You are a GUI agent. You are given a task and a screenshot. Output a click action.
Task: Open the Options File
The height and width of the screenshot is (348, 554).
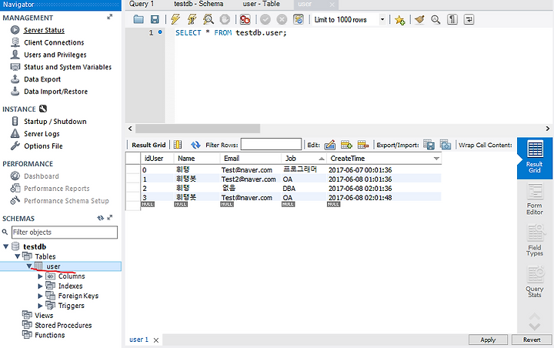[x=43, y=146]
